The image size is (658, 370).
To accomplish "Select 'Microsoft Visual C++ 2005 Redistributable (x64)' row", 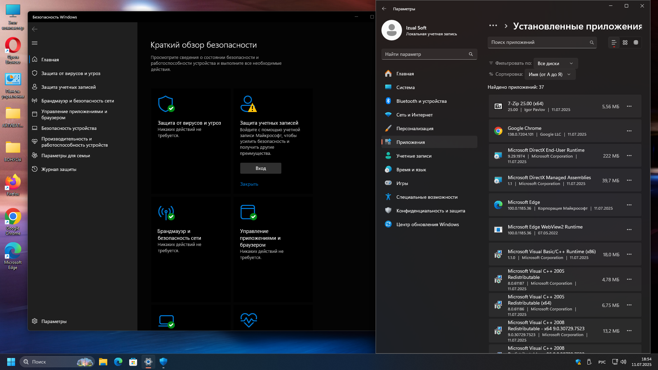I will [565, 305].
